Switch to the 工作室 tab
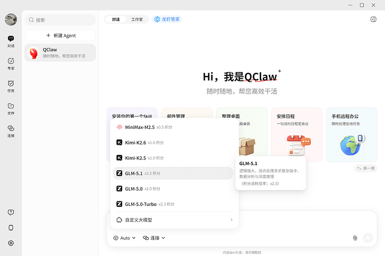Screen dimensions: 385x256 tap(137, 20)
